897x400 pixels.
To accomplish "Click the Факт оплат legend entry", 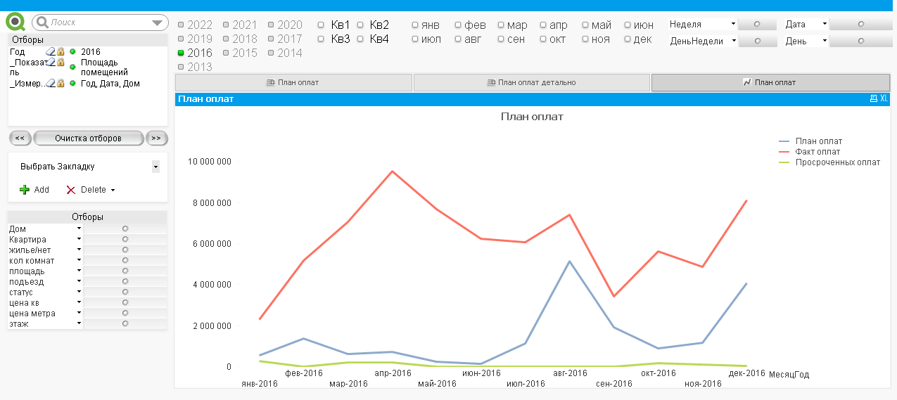I will tap(818, 152).
